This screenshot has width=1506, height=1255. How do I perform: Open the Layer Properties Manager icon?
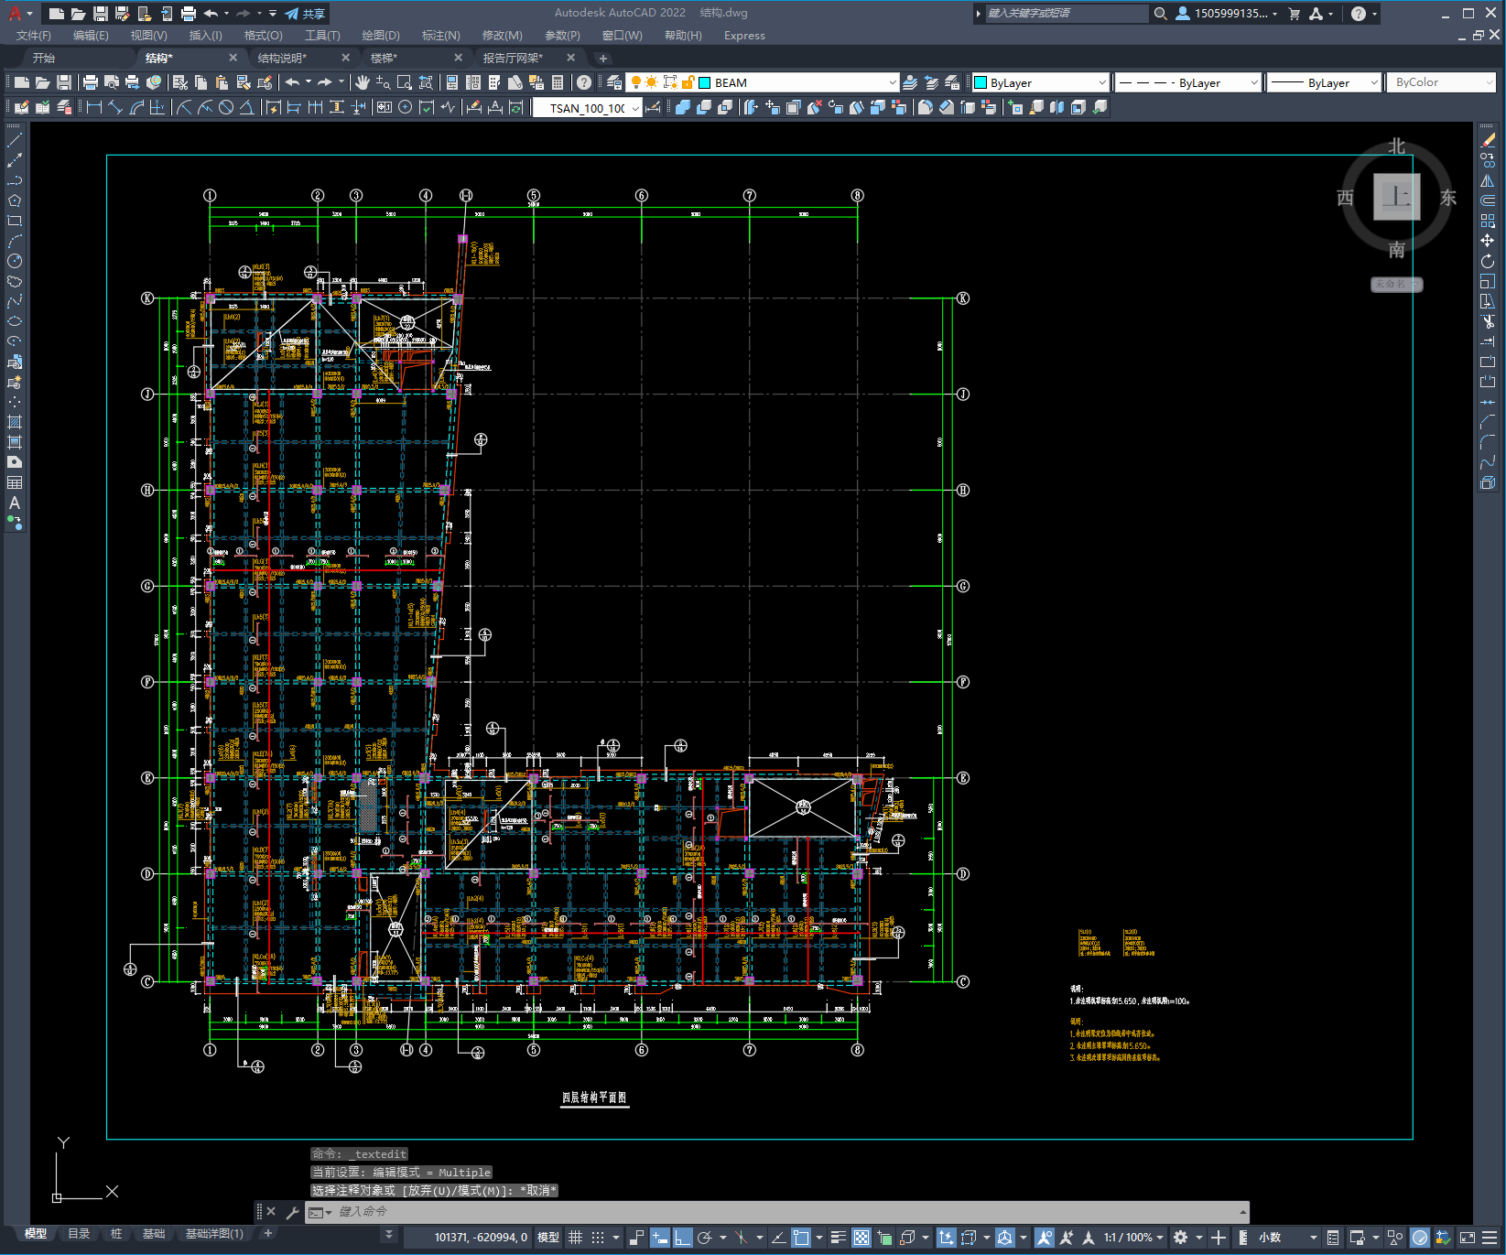[614, 82]
